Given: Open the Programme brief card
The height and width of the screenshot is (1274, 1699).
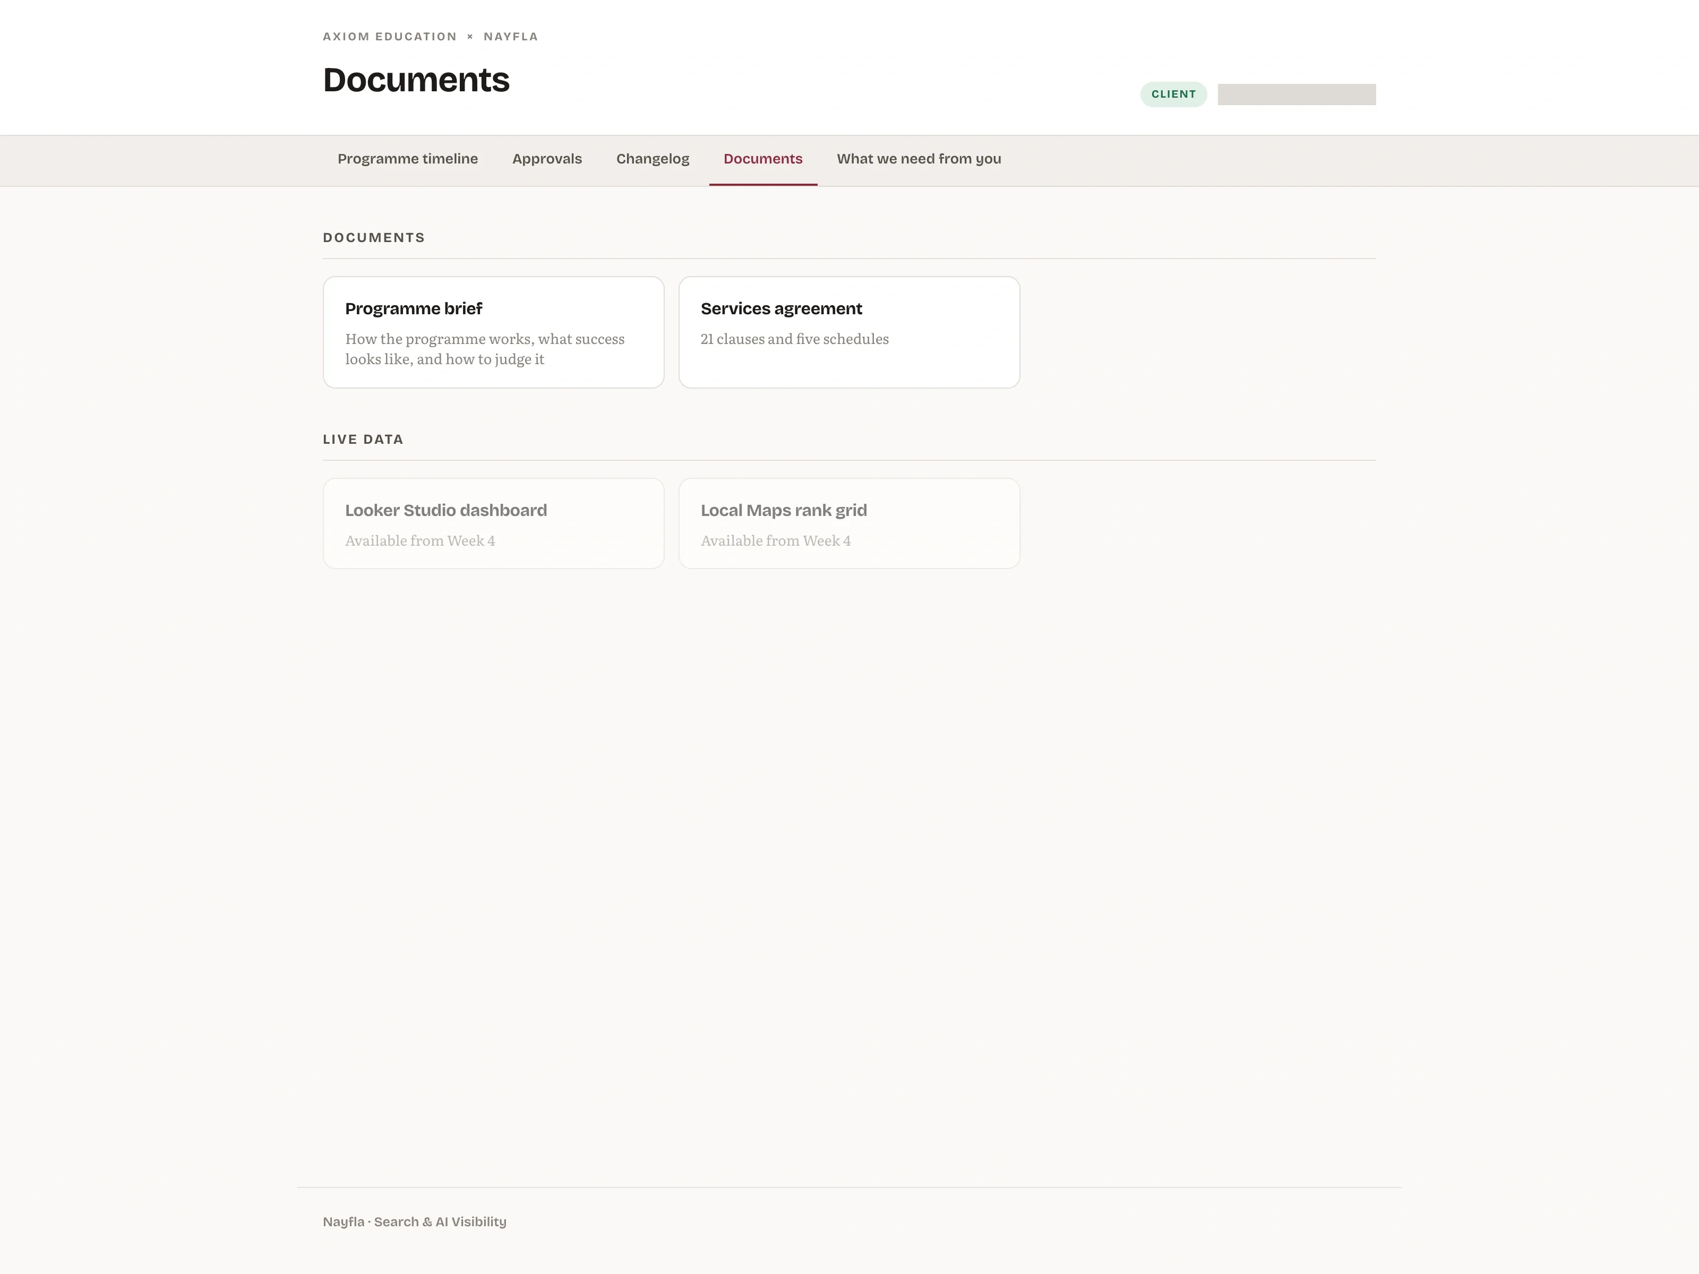Looking at the screenshot, I should click(493, 332).
